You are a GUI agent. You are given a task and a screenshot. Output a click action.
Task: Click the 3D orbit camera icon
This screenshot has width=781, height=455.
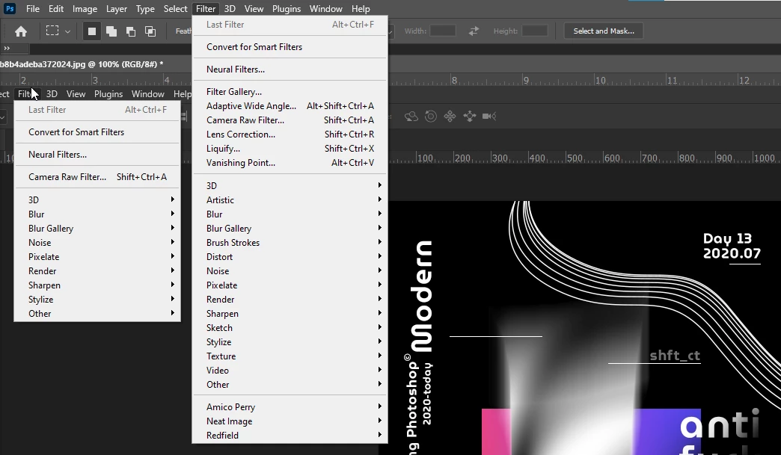pyautogui.click(x=411, y=117)
